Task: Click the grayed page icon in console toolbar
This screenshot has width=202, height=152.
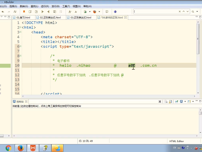Action: tap(166, 101)
